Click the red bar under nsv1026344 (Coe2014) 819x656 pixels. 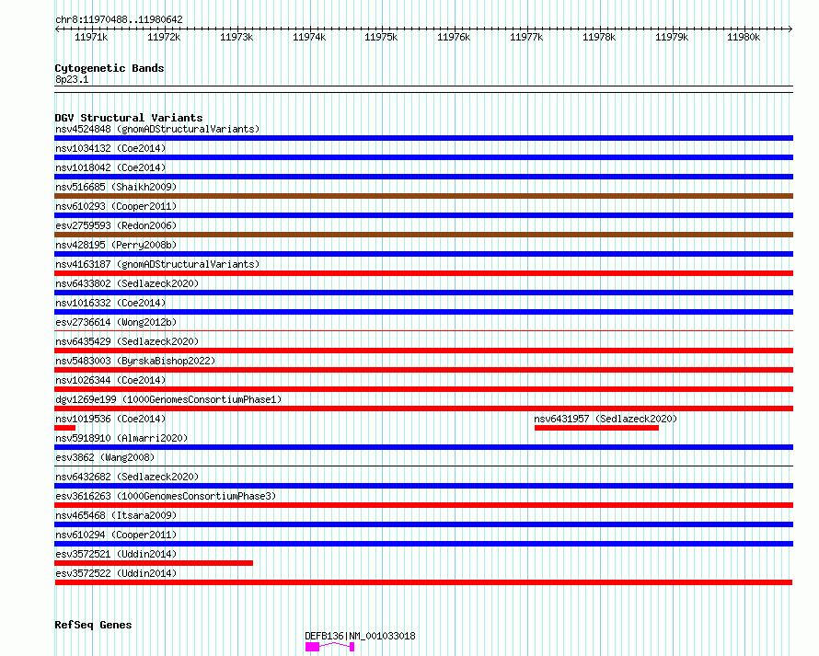click(423, 389)
